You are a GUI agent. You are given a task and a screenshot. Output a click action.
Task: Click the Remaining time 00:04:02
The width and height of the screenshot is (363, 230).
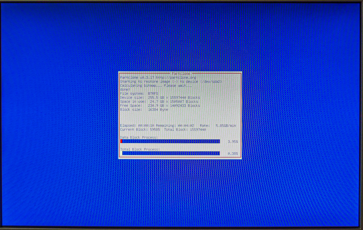click(x=186, y=125)
